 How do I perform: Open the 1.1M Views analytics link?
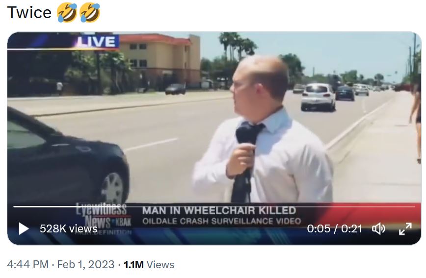(149, 264)
